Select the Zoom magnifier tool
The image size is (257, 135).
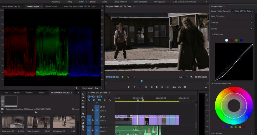(83, 130)
